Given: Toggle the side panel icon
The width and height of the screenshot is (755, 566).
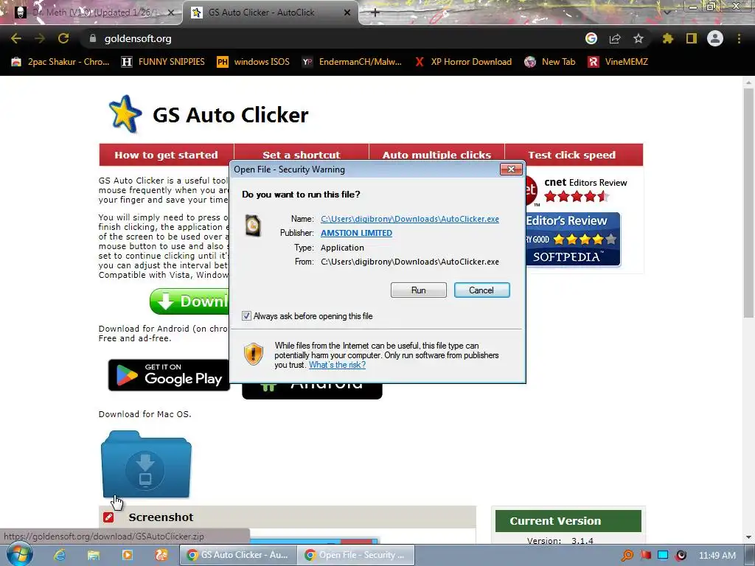Looking at the screenshot, I should [x=692, y=38].
